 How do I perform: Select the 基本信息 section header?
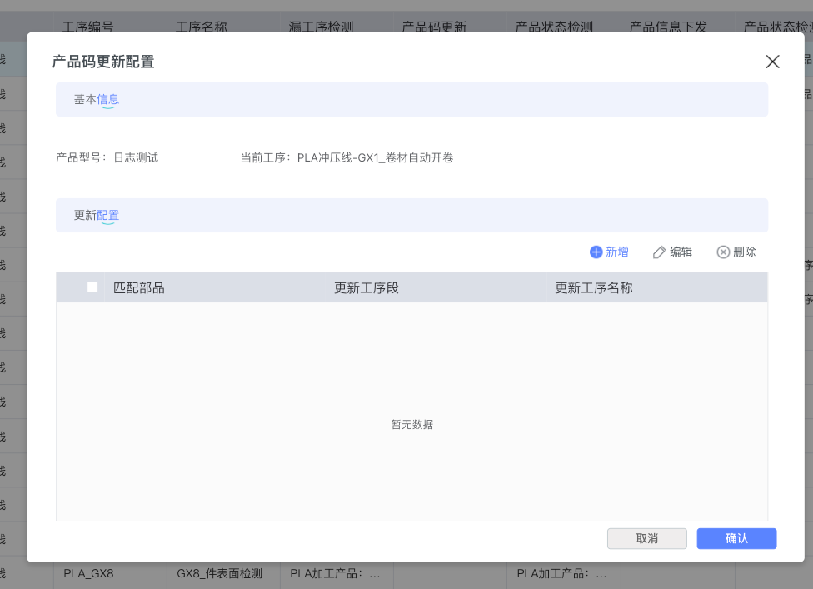click(x=97, y=100)
